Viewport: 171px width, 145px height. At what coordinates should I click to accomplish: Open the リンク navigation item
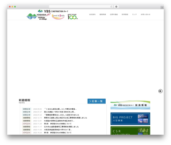click(134, 14)
